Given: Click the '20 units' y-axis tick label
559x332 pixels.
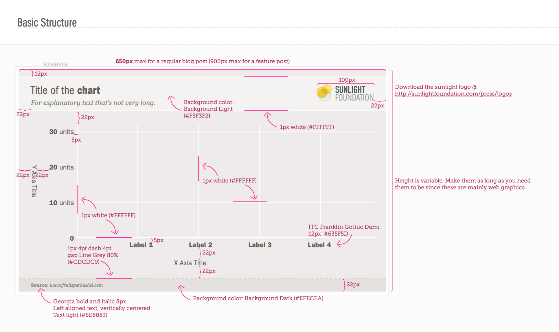Looking at the screenshot, I should coord(61,167).
